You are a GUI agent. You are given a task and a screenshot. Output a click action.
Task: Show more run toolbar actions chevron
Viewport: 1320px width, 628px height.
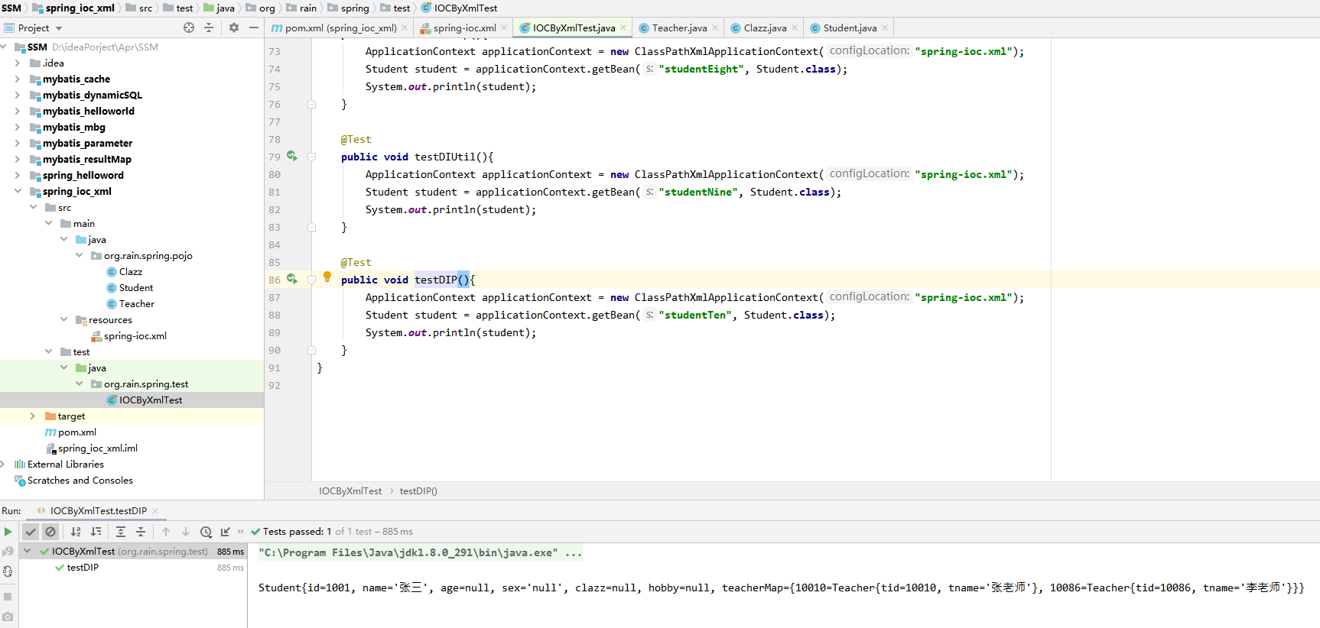click(x=241, y=532)
